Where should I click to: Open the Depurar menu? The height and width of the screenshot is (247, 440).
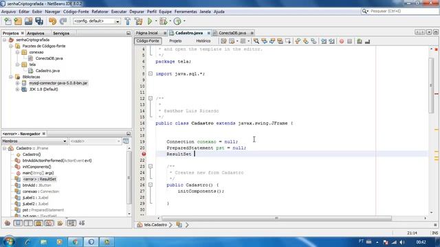click(137, 12)
